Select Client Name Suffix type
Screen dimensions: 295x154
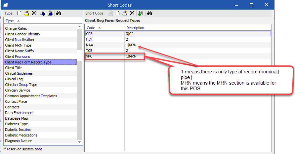pyautogui.click(x=40, y=51)
